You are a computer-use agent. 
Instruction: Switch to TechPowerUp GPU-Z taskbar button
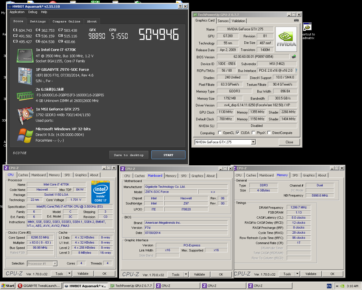[131, 286]
